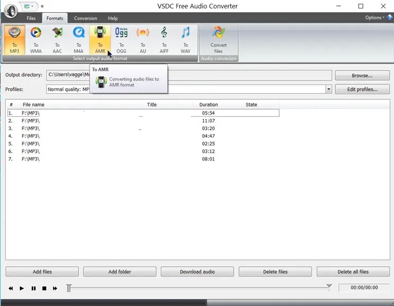
Task: Click the Delete files button
Action: [275, 272]
